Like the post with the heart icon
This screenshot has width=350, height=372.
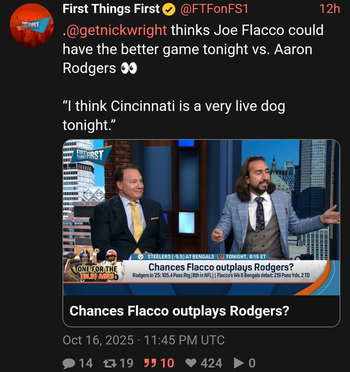[192, 363]
